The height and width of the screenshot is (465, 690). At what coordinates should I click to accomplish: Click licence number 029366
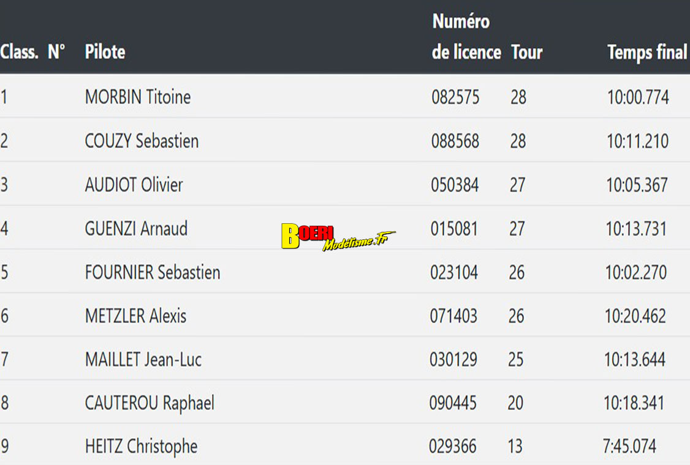452,447
